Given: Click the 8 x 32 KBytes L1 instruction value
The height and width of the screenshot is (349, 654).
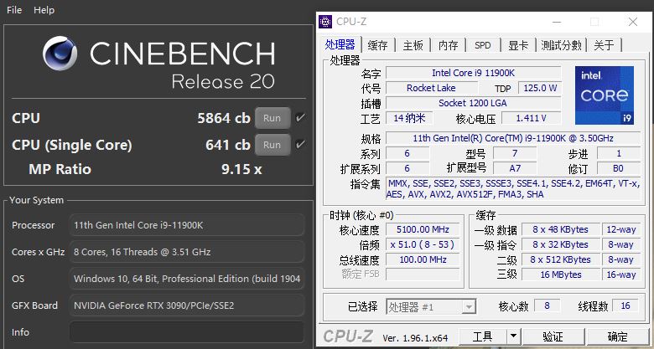Looking at the screenshot, I should (x=560, y=244).
